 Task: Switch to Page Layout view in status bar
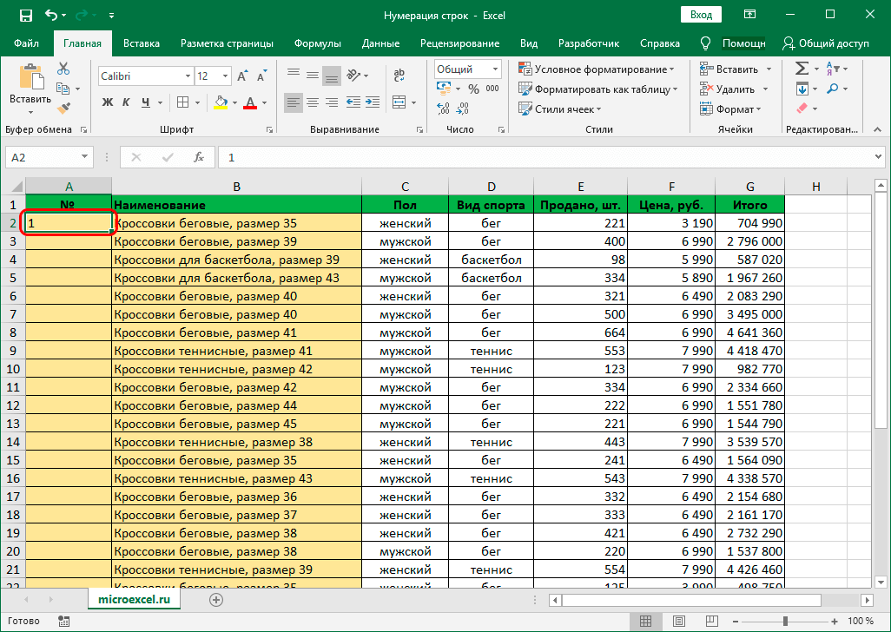point(678,621)
